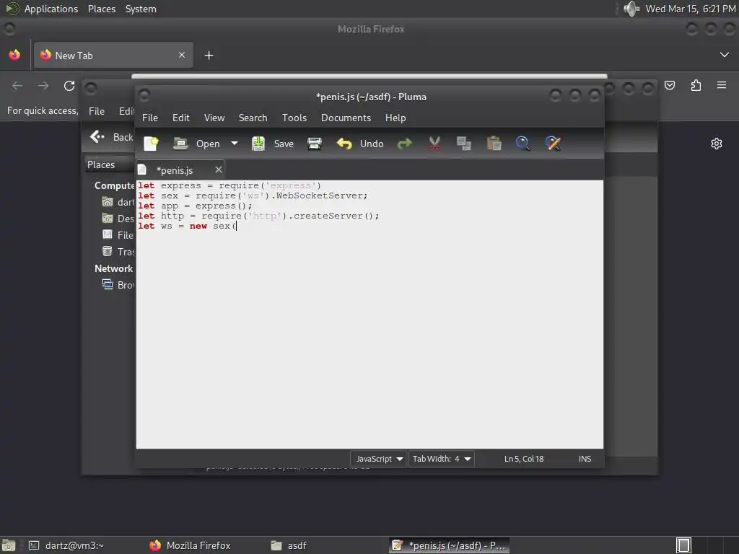Click the 'createServer' text in the code
The height and width of the screenshot is (554, 739).
[328, 216]
